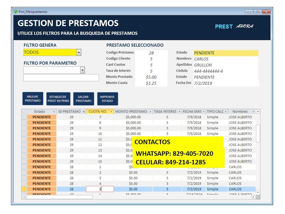
Task: Click the text field below the parameter filter
Action: (x=61, y=78)
